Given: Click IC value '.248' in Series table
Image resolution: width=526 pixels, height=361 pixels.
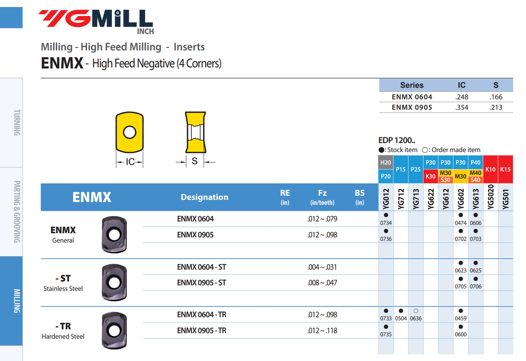Looking at the screenshot, I should click(x=462, y=97).
